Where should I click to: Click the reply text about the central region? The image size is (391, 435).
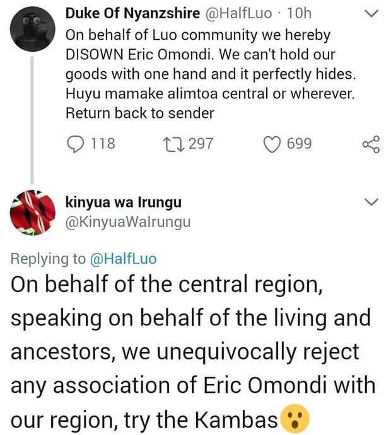point(194,352)
